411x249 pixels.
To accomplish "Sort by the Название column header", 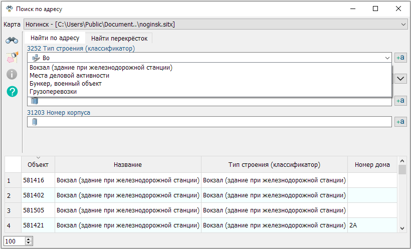I will (x=127, y=165).
